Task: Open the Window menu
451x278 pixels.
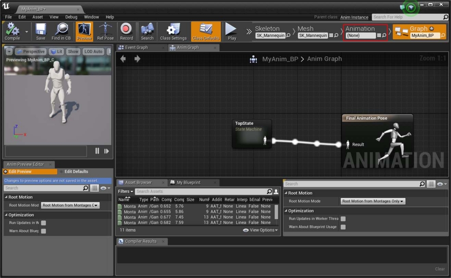Action: (x=91, y=17)
